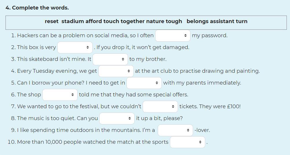
Task: Open dropdown after 'I need to get in'
Action: tap(144, 83)
